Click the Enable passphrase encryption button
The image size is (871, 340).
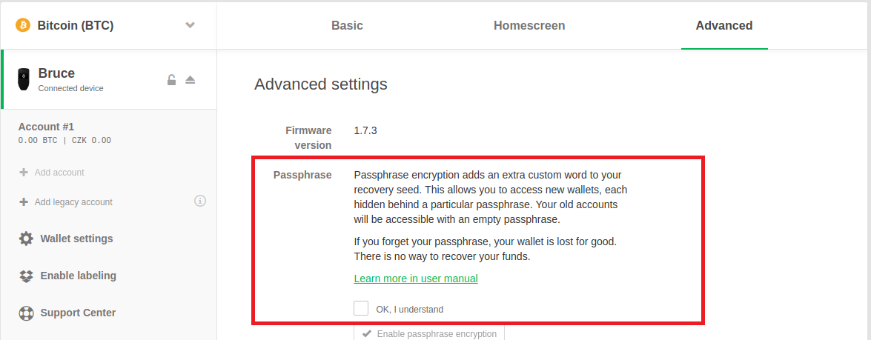pos(429,333)
